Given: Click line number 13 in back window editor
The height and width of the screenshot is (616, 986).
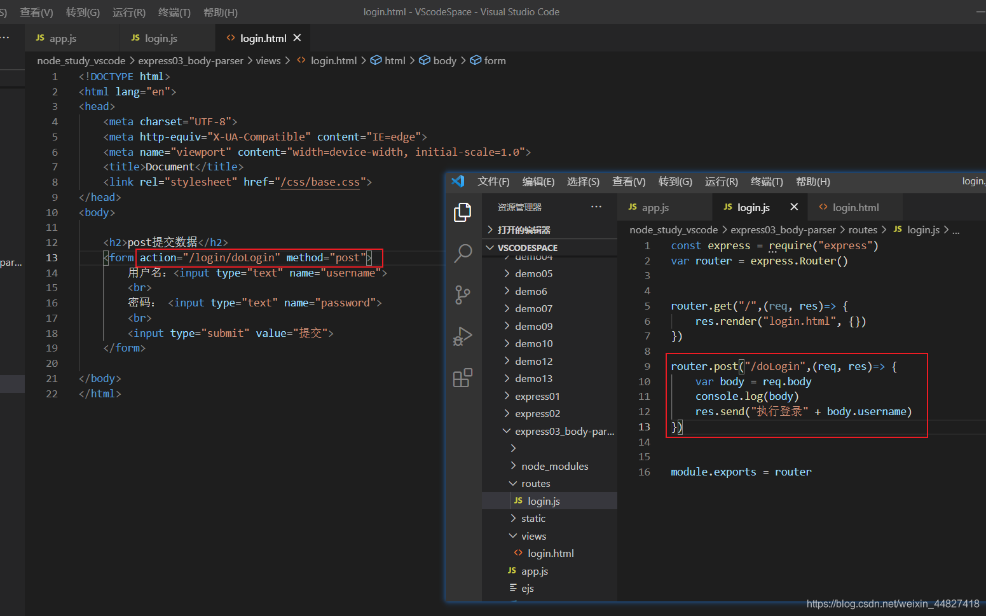Looking at the screenshot, I should tap(51, 257).
